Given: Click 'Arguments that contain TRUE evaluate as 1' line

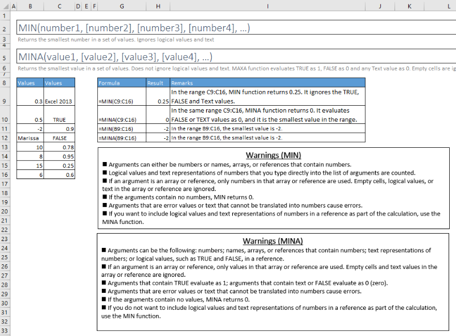Looking at the screenshot, I should 245,283.
